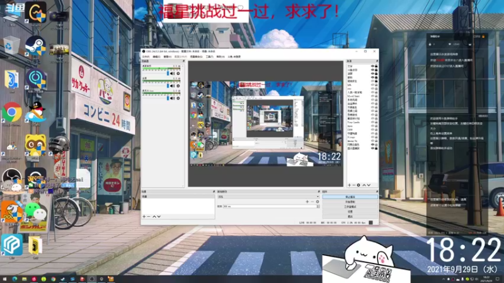Image resolution: width=504 pixels, height=283 pixels.
Task: Open WeChat desktop shortcut
Action: point(35,212)
